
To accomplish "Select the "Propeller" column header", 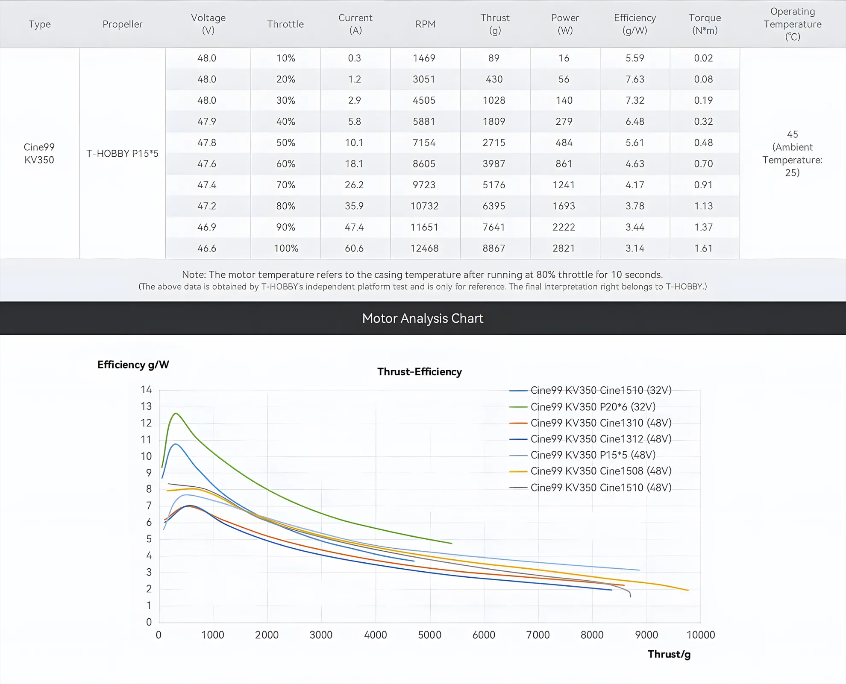I will coord(123,24).
